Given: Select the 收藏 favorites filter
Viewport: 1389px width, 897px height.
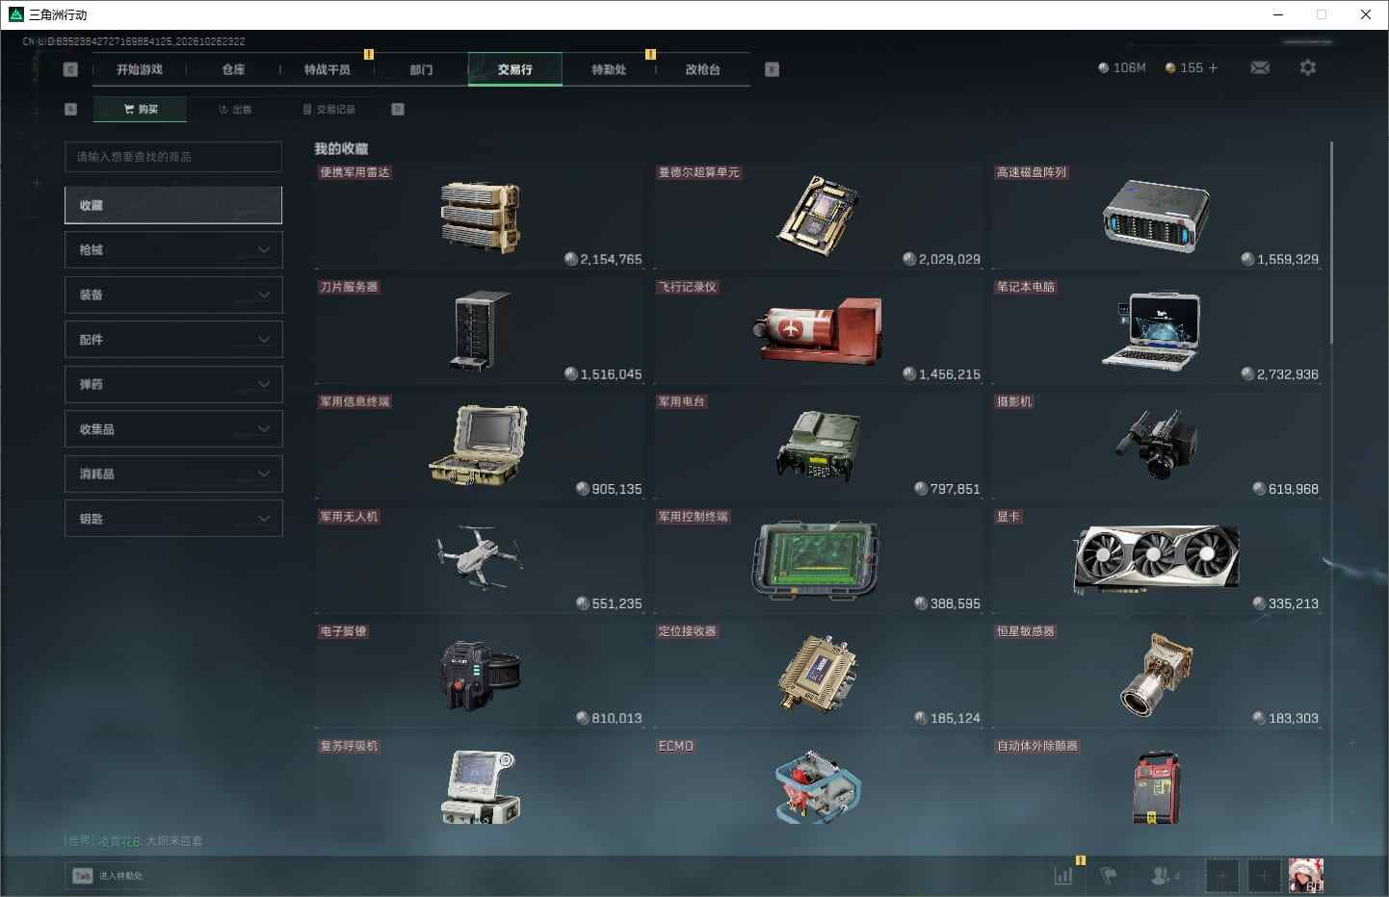Looking at the screenshot, I should [173, 205].
